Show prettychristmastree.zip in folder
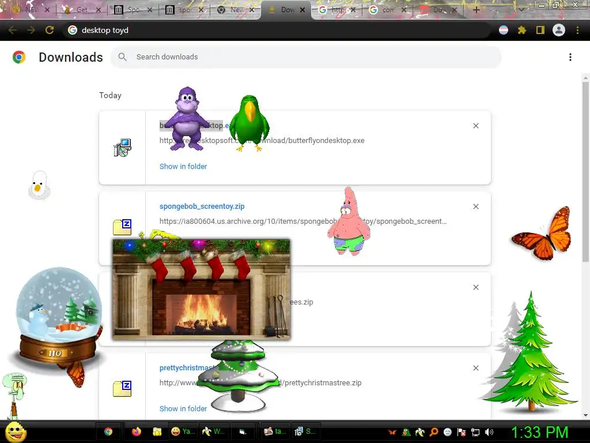The image size is (590, 443). click(x=183, y=409)
